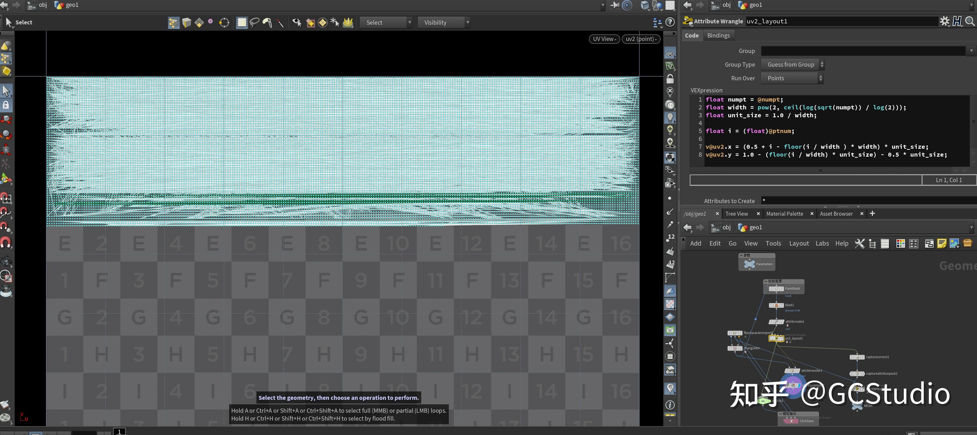Add a new pane tab with plus button
Screen dimensions: 977x435
point(872,214)
